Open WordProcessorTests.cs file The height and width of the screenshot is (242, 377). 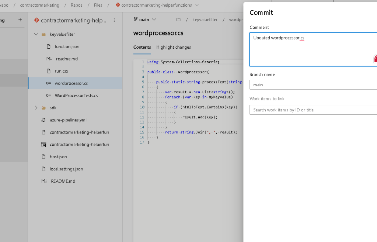click(76, 95)
